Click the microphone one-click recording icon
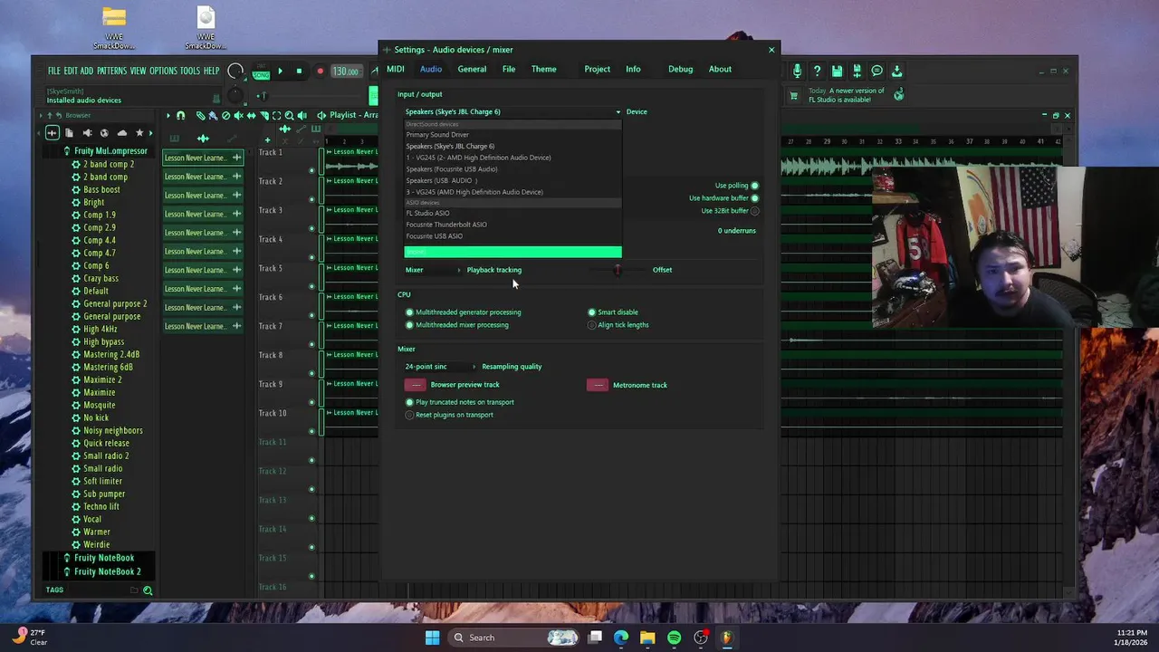The width and height of the screenshot is (1159, 652). coord(797,71)
